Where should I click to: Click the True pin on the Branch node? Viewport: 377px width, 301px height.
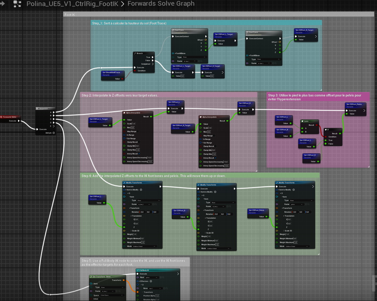tap(152, 57)
